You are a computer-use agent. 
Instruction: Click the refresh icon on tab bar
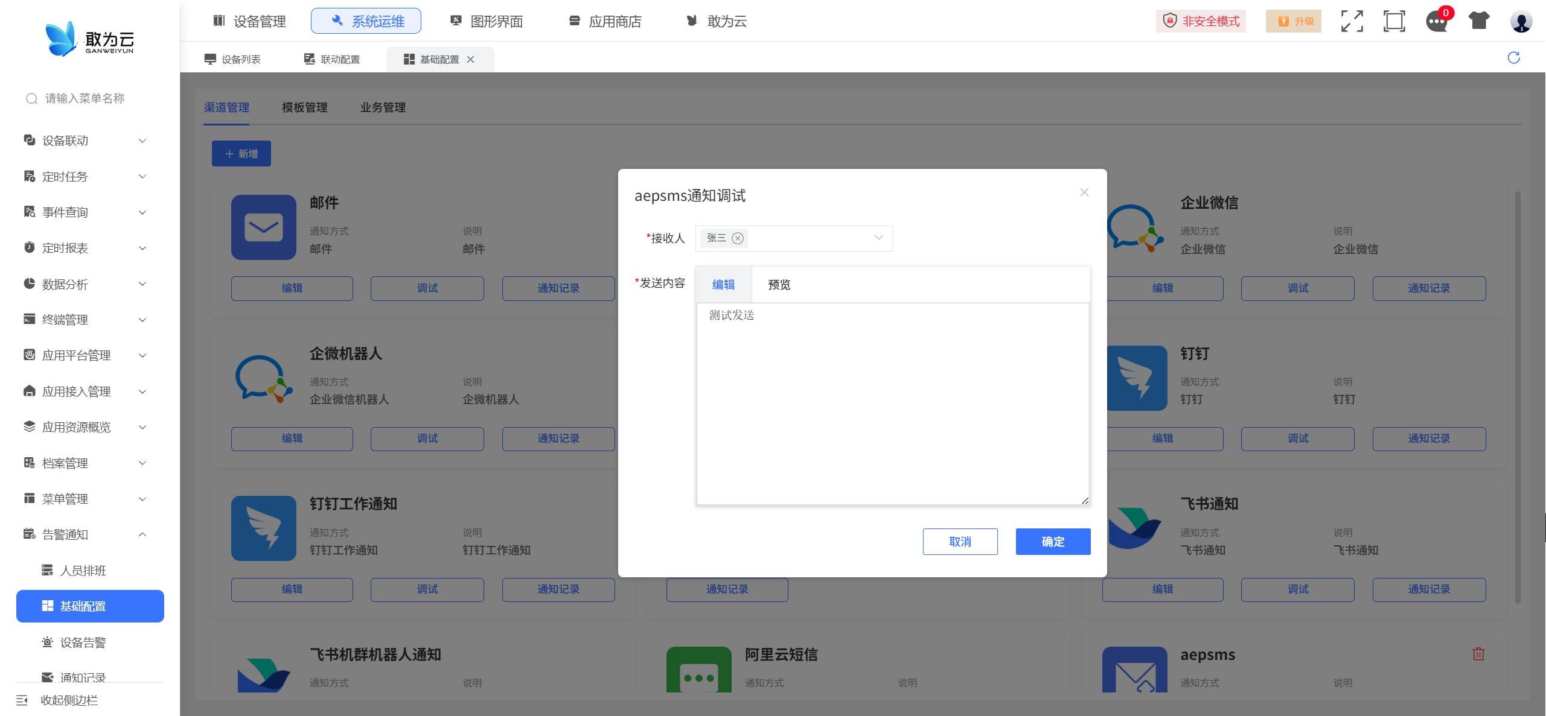point(1513,58)
